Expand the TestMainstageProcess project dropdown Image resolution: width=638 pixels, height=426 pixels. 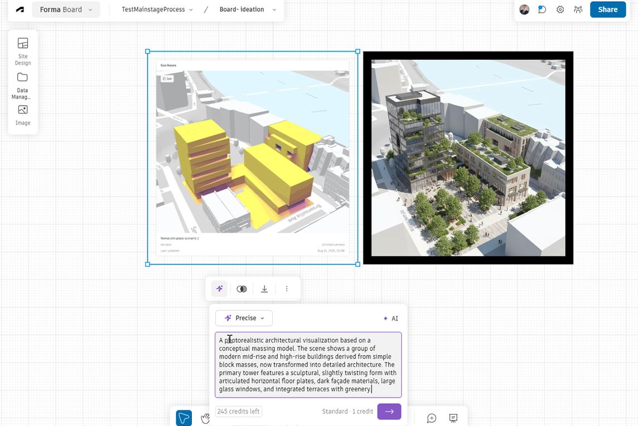(x=157, y=9)
